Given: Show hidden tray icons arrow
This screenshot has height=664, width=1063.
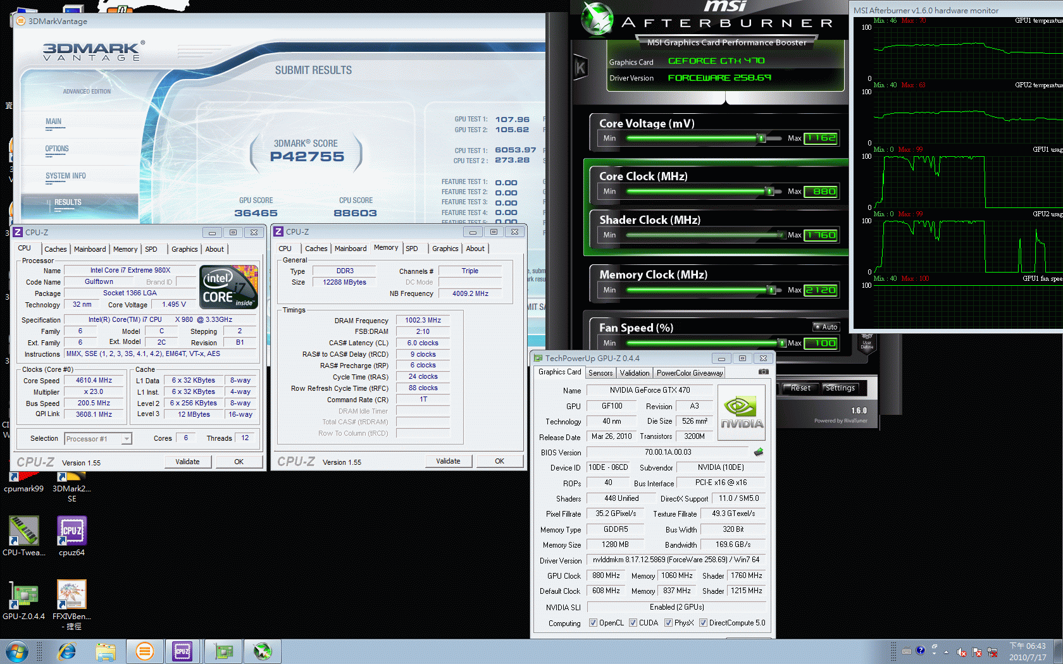Looking at the screenshot, I should click(946, 652).
